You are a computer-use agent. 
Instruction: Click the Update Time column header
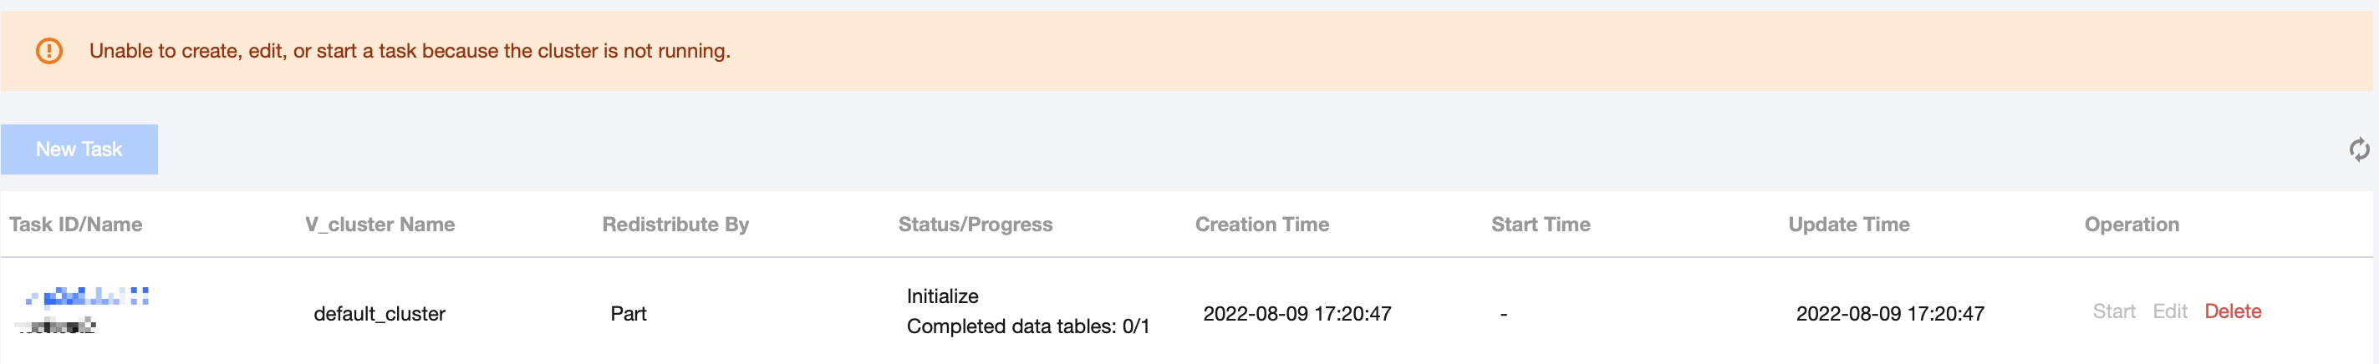pyautogui.click(x=1848, y=224)
